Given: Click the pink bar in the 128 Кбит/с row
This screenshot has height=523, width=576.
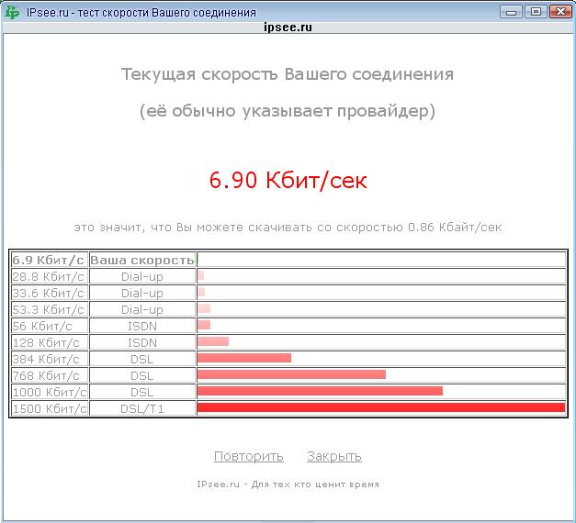Looking at the screenshot, I should tap(212, 341).
